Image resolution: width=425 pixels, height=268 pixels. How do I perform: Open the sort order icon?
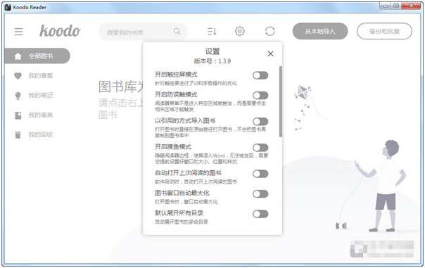[212, 32]
